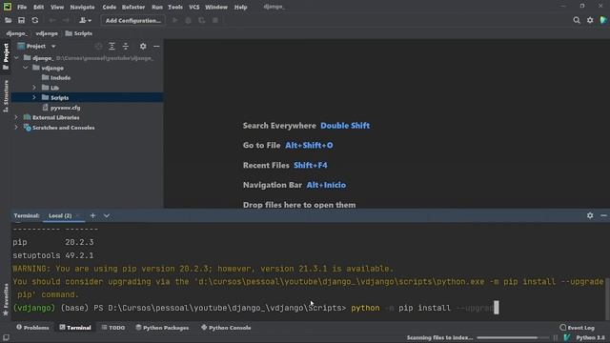
Task: Hide the Terminal panel
Action: coord(603,215)
